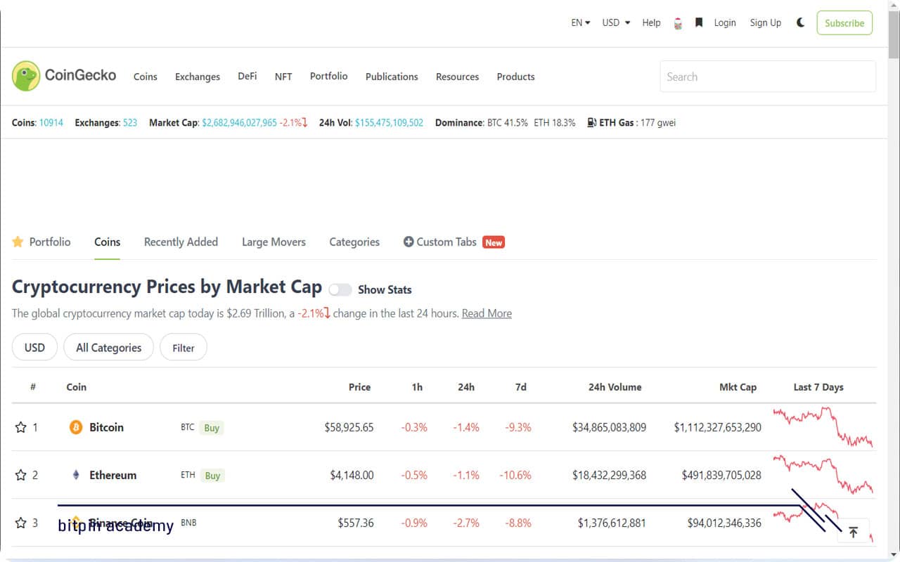Image resolution: width=900 pixels, height=562 pixels.
Task: Sort by 24h Volume column header
Action: (x=615, y=387)
